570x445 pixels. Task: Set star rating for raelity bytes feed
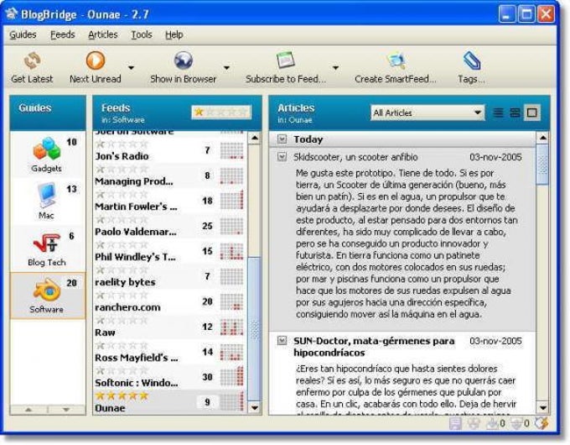coord(122,270)
